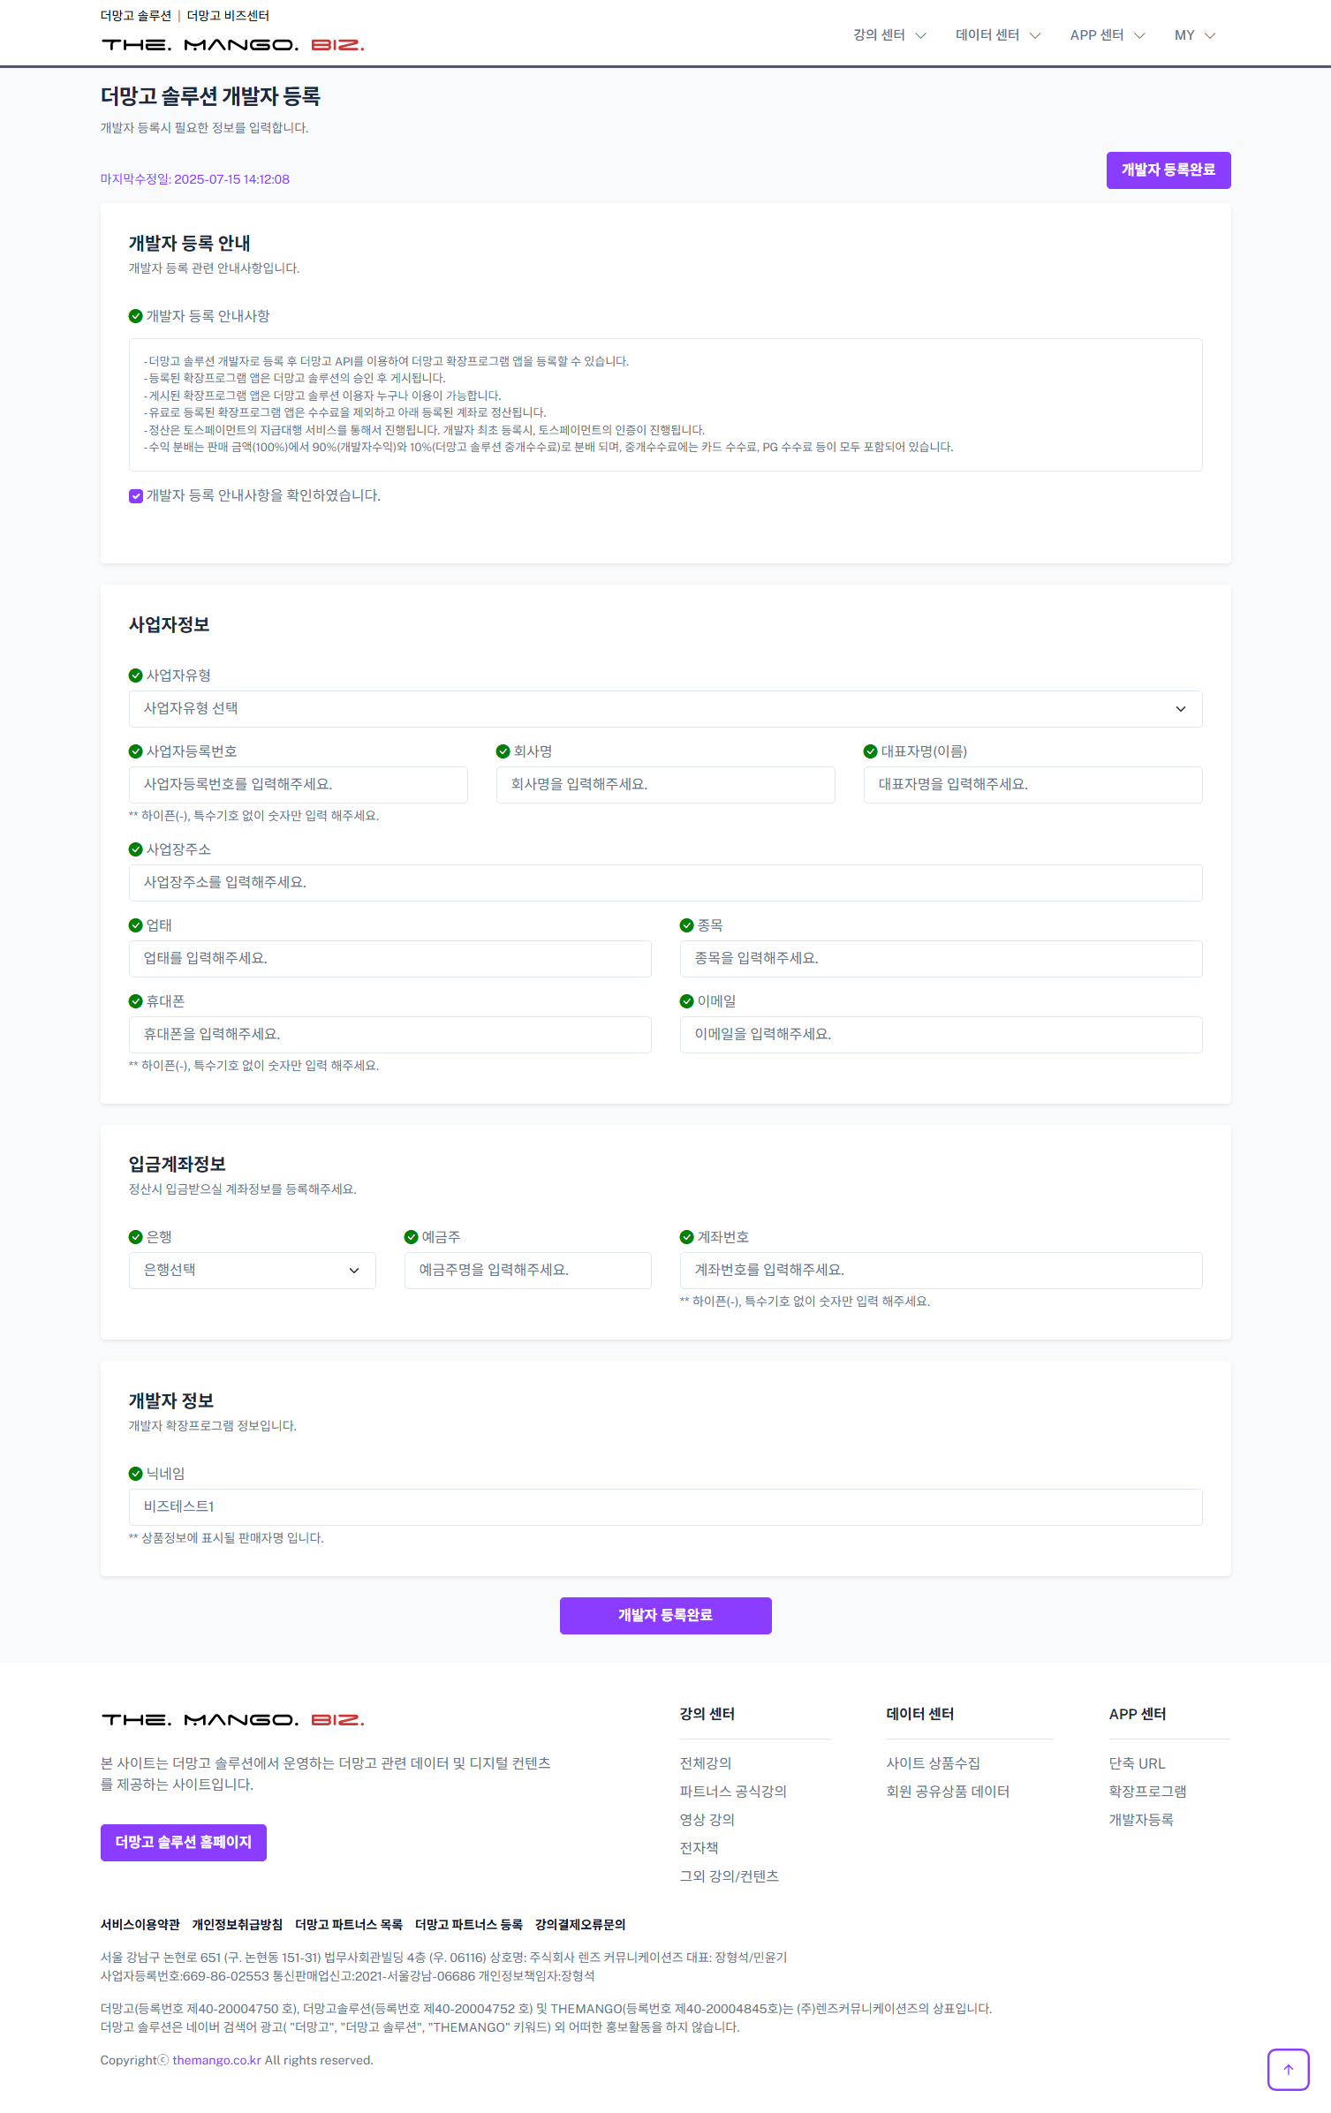Open the 사업자유형 선택 dropdown

(x=665, y=709)
